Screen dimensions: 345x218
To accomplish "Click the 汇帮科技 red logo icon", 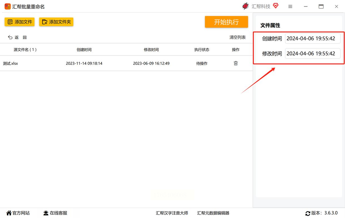I will point(245,6).
